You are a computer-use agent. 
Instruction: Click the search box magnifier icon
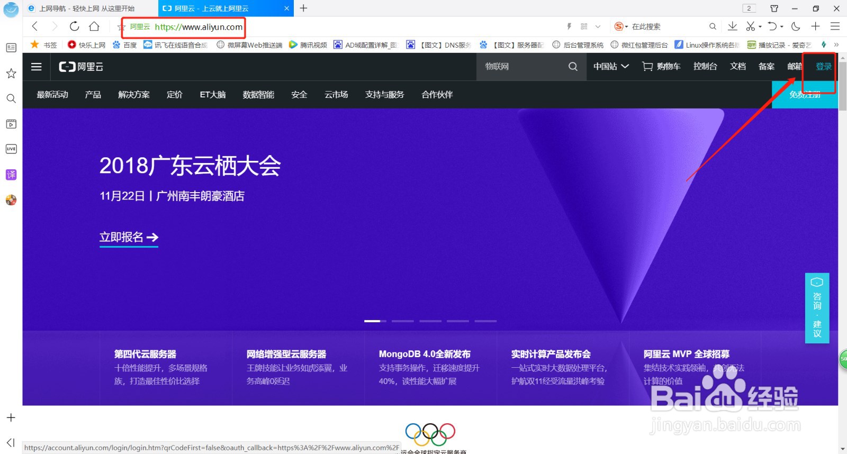713,26
